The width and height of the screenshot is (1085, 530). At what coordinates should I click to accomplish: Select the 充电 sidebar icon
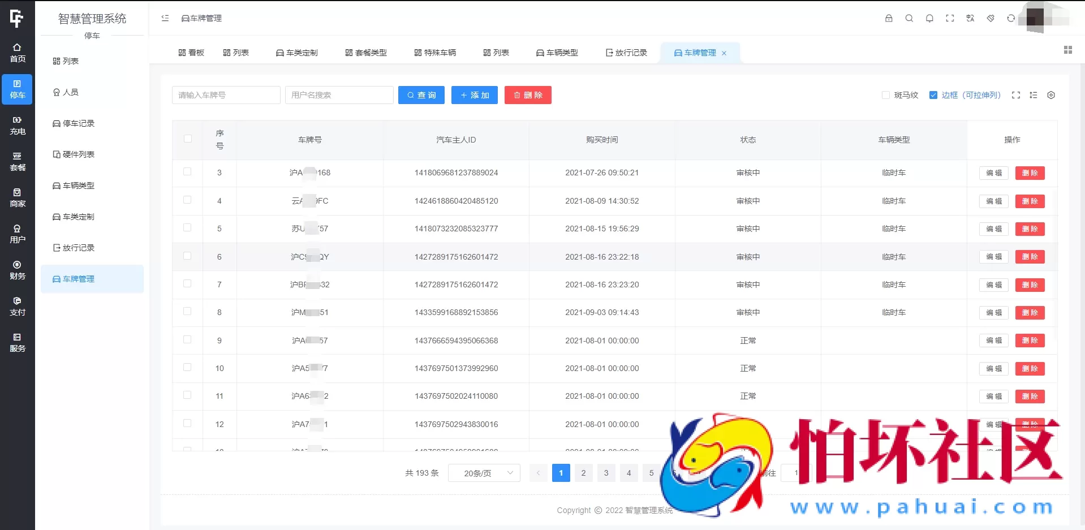(17, 126)
